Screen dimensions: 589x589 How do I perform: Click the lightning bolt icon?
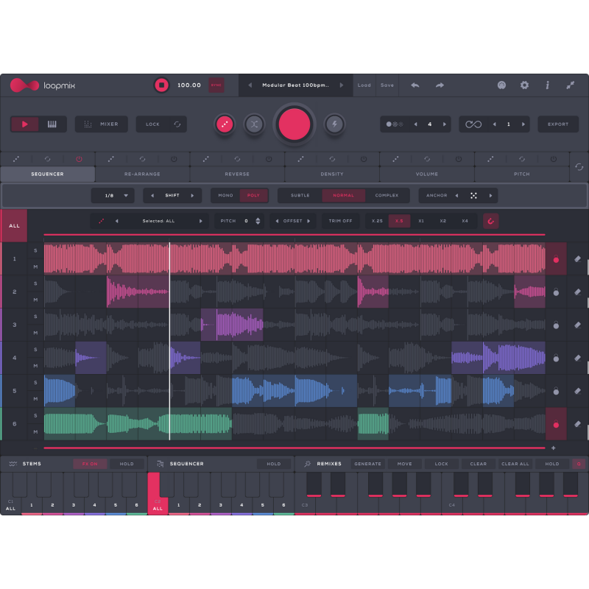[335, 124]
